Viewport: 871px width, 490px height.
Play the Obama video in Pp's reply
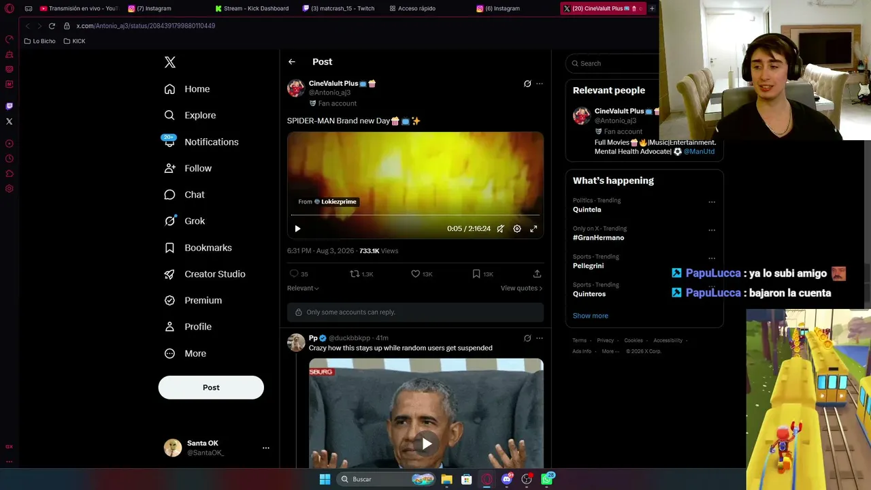427,444
